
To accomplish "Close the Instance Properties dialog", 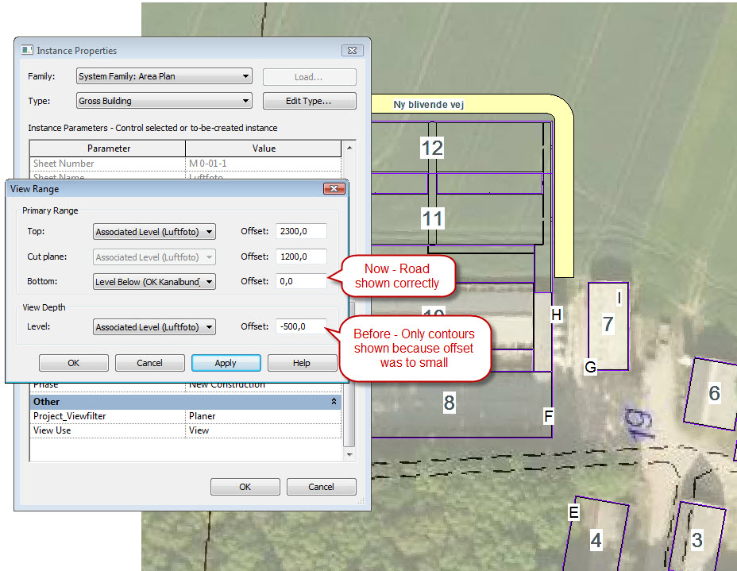I will pos(352,51).
